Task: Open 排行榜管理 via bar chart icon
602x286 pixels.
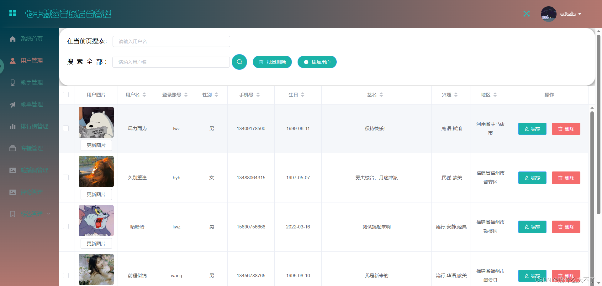Action: point(13,126)
